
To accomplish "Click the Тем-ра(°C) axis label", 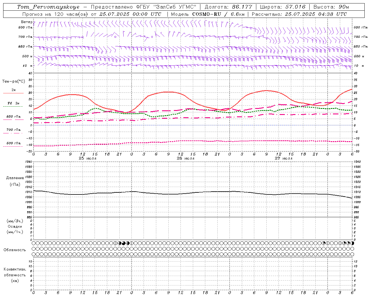I will pyautogui.click(x=14, y=82).
